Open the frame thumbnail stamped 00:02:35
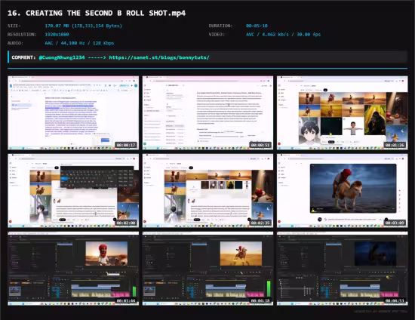Image resolution: width=415 pixels, height=320 pixels. (x=207, y=191)
